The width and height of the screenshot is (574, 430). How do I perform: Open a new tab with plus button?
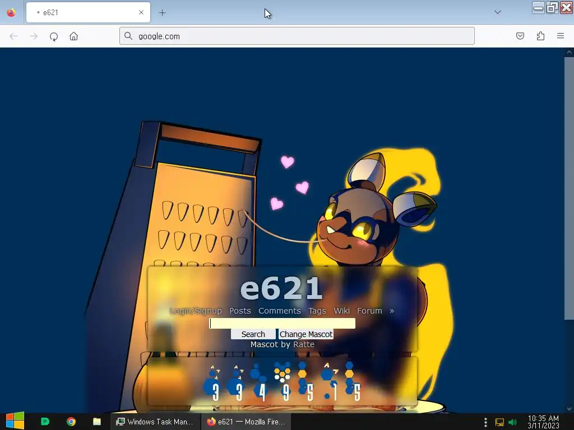pyautogui.click(x=162, y=13)
